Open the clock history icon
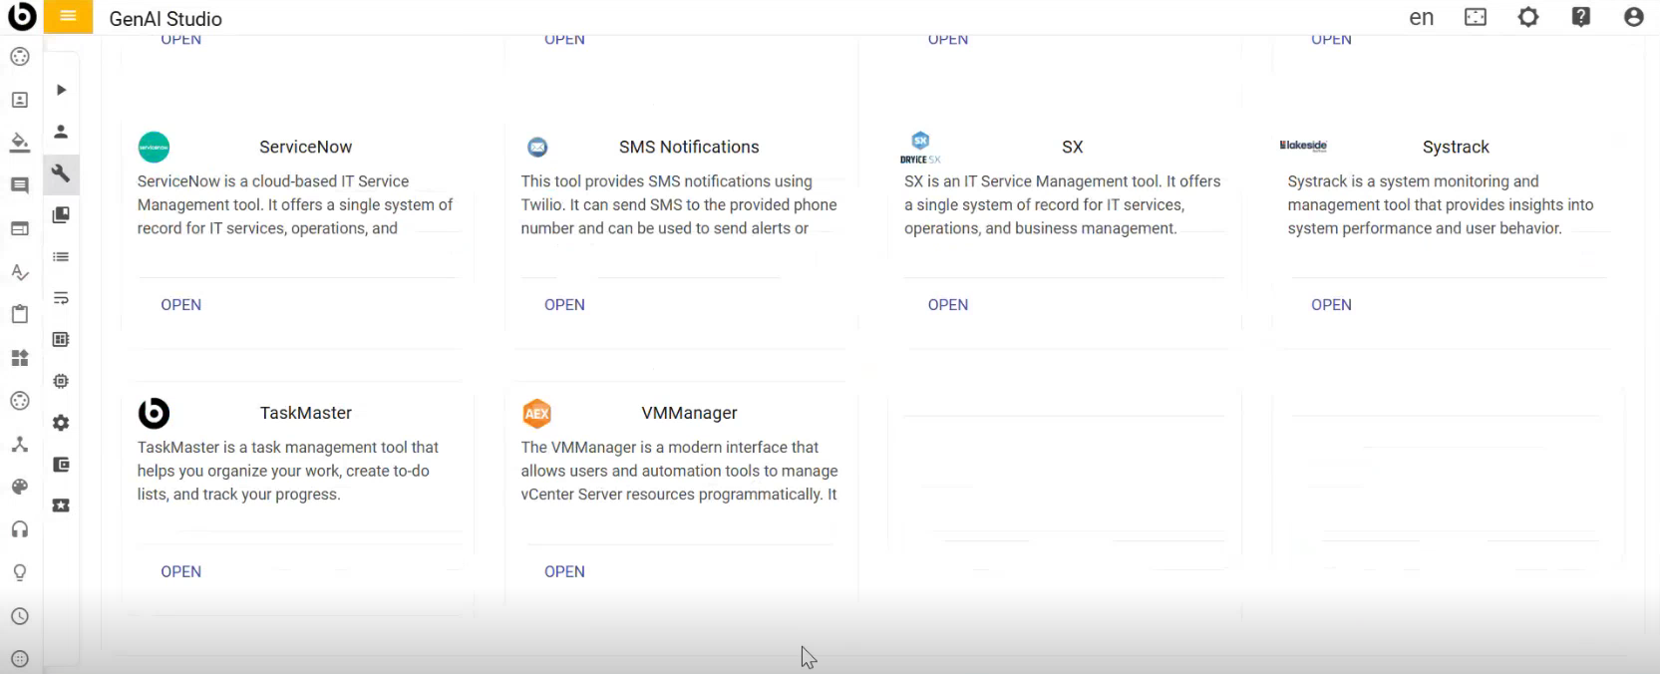This screenshot has width=1660, height=674. (19, 616)
